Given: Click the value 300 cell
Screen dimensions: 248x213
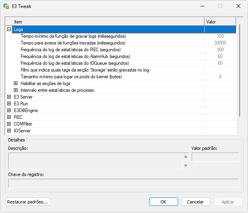Looking at the screenshot, I should coord(220,50).
